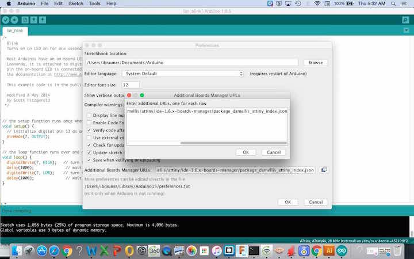Open iTunes from the dock

tap(217, 250)
